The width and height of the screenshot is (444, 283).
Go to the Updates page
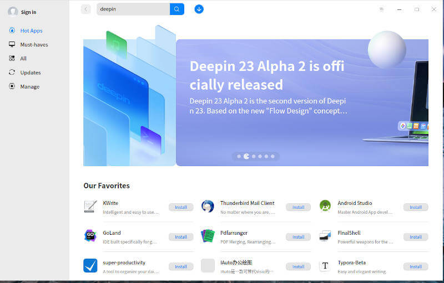31,73
